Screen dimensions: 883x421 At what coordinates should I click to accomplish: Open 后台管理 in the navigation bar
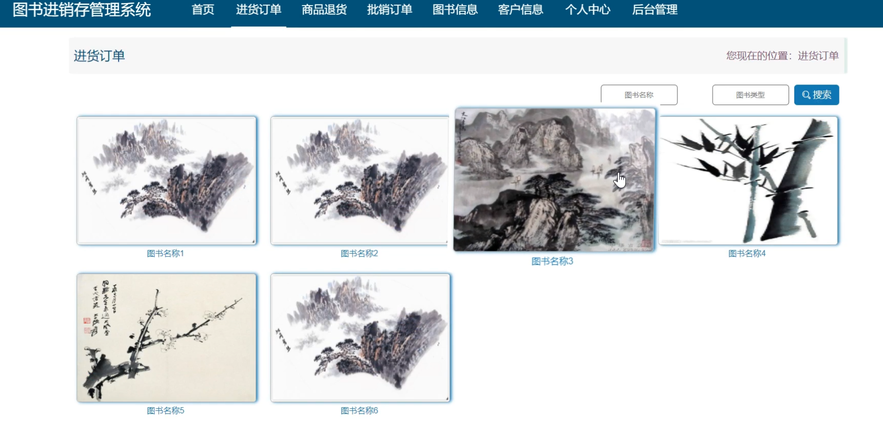click(655, 10)
